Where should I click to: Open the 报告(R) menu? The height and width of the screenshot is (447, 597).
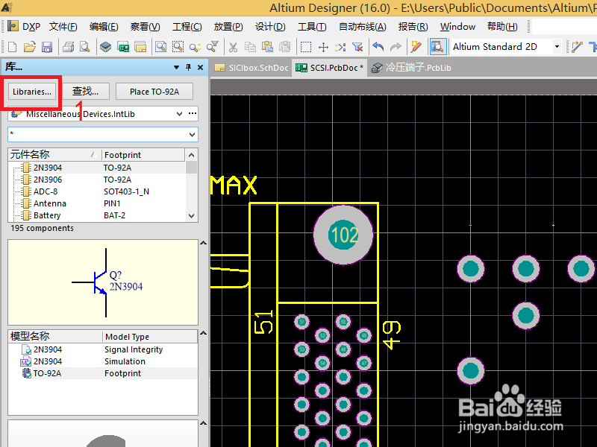click(x=413, y=26)
